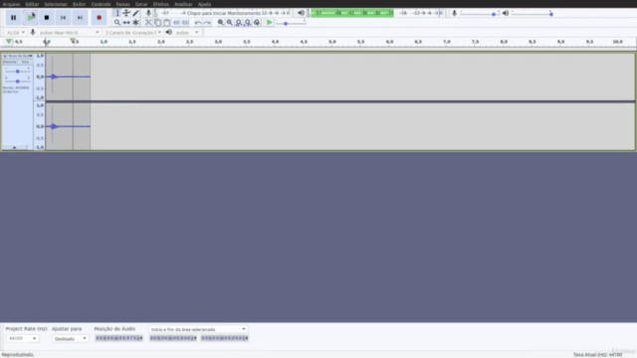
Task: Zoom in on the timeline
Action: click(x=221, y=23)
